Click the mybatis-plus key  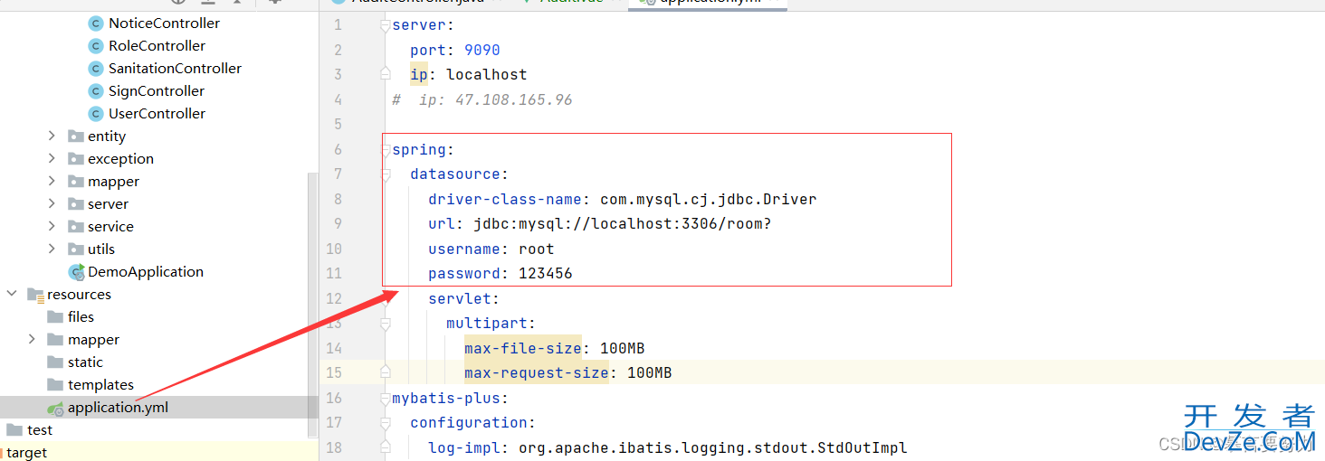click(446, 398)
